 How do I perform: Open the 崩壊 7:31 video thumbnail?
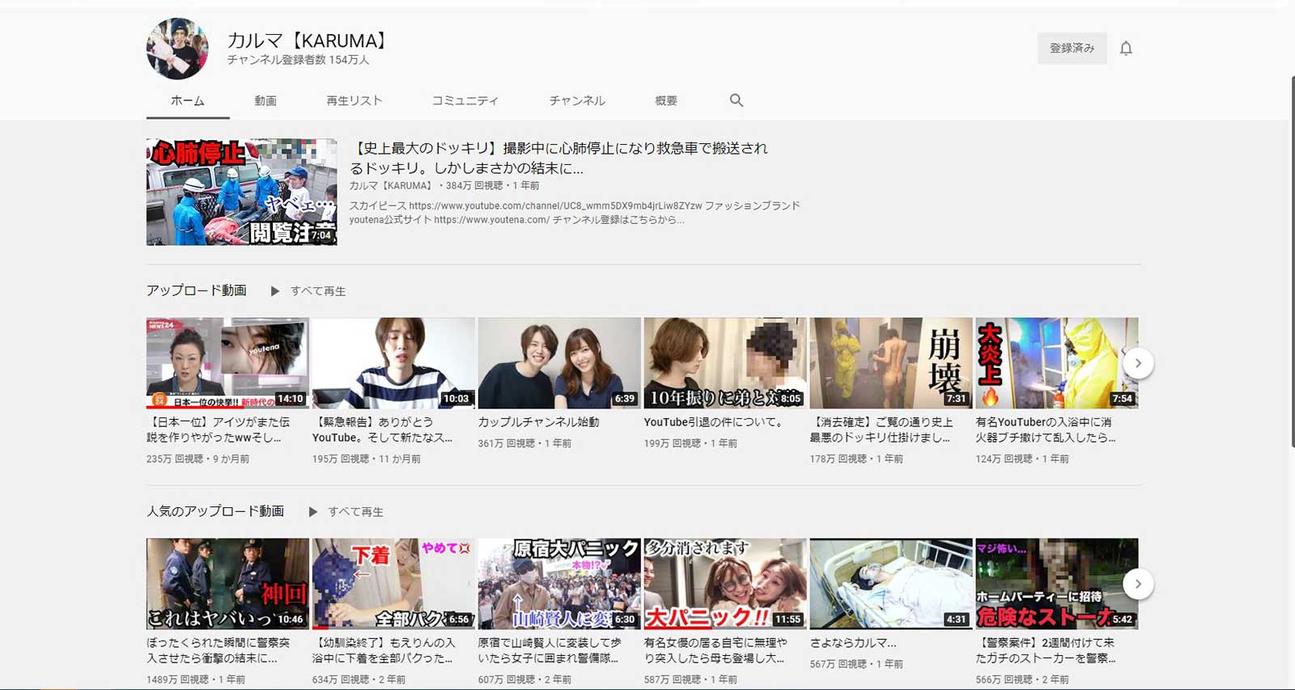891,362
